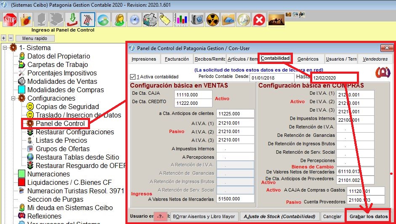Click the grey safe vault toolbar icon
Viewport: 396px width, 224px height.
[x=197, y=20]
